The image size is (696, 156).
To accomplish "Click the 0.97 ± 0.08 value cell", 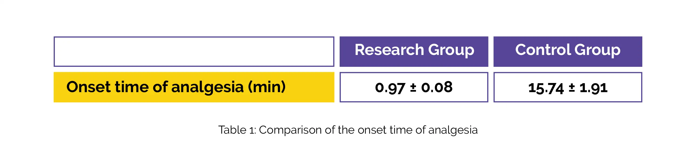I will pyautogui.click(x=414, y=87).
